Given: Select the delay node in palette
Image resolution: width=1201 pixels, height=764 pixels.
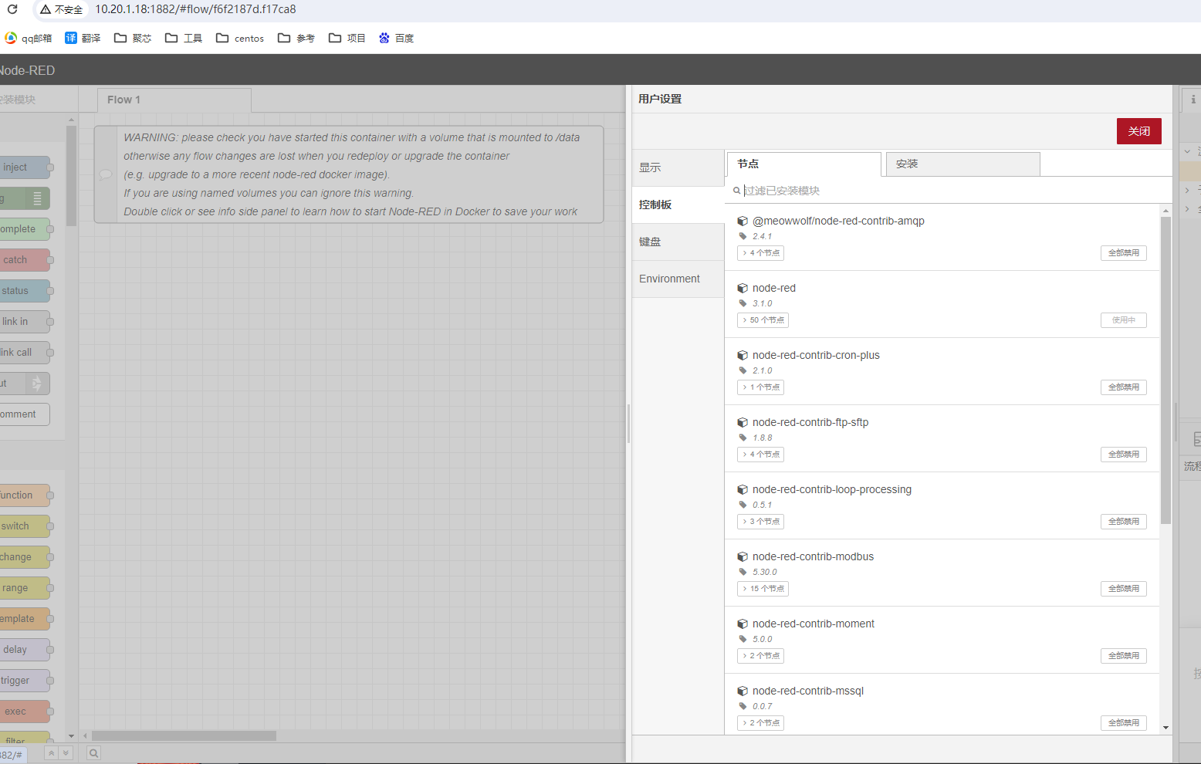Looking at the screenshot, I should coord(23,650).
